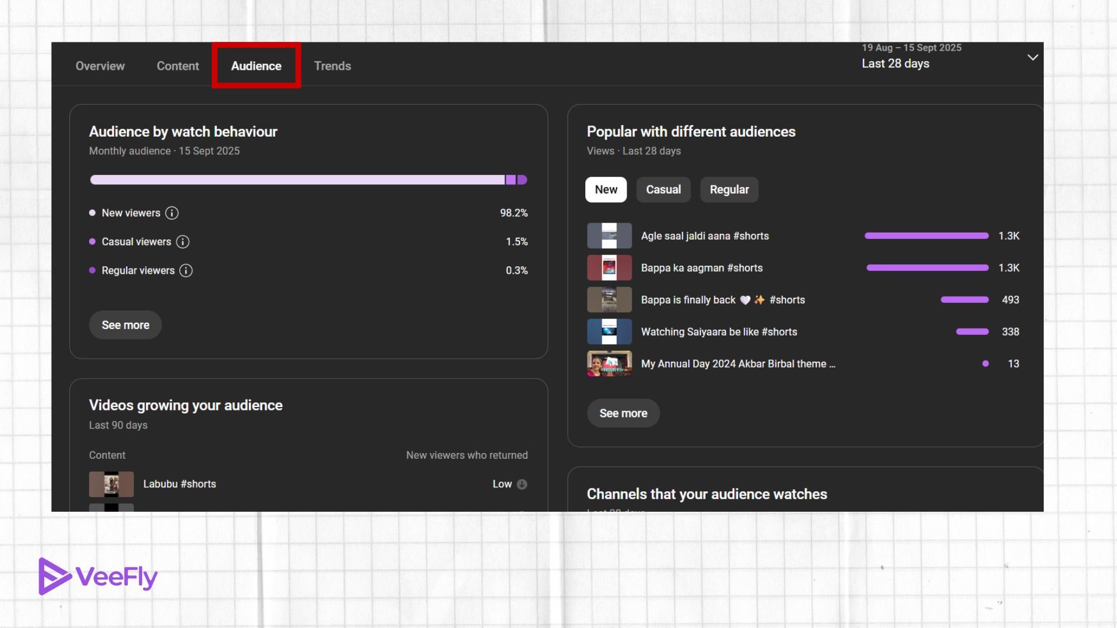Viewport: 1117px width, 628px height.
Task: Click See more under Popular with different audiences
Action: click(x=623, y=413)
